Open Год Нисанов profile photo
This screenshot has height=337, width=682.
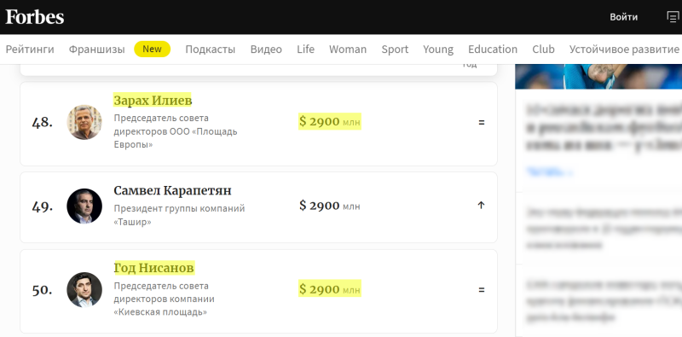(84, 289)
